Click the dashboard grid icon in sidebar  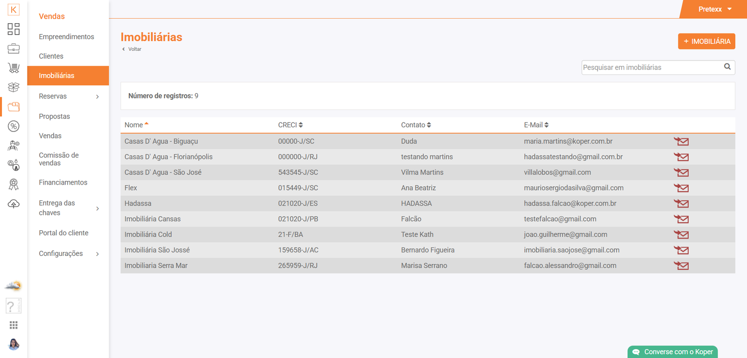click(x=14, y=29)
